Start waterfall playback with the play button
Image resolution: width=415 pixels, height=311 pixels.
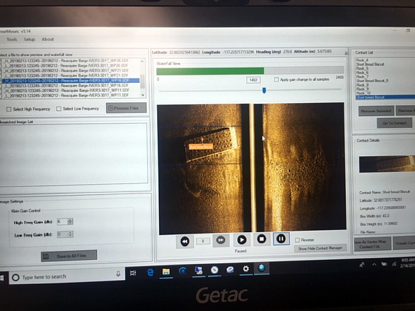point(241,240)
